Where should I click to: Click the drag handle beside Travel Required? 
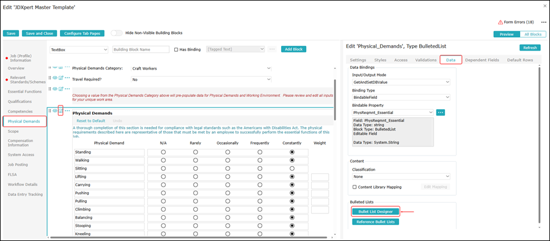tap(50, 77)
